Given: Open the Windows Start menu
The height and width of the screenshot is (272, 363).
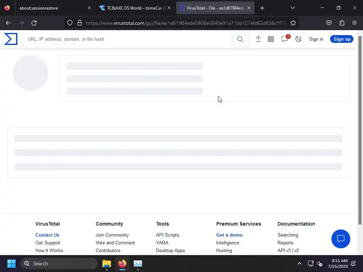Looking at the screenshot, I should coord(11,263).
